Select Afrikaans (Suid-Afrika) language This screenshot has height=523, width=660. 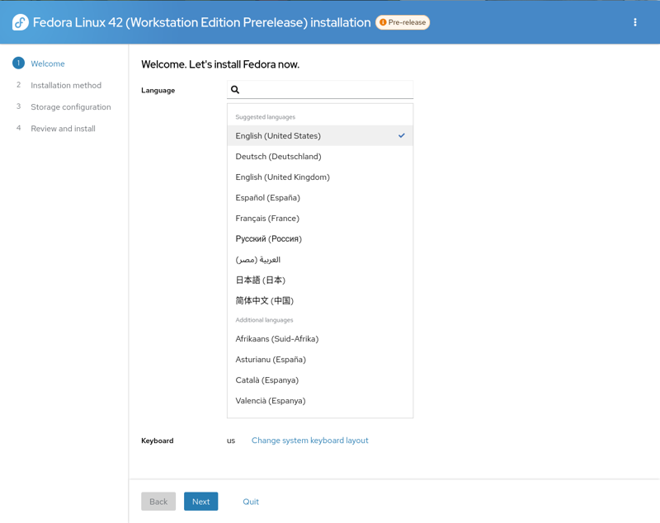pos(320,338)
